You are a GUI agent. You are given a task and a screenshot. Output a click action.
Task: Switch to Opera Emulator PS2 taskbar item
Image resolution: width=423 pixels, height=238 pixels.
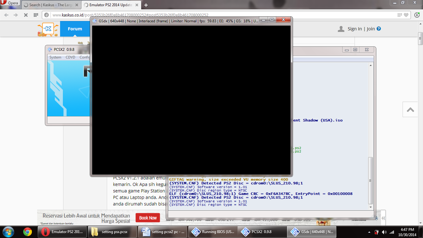pos(63,232)
